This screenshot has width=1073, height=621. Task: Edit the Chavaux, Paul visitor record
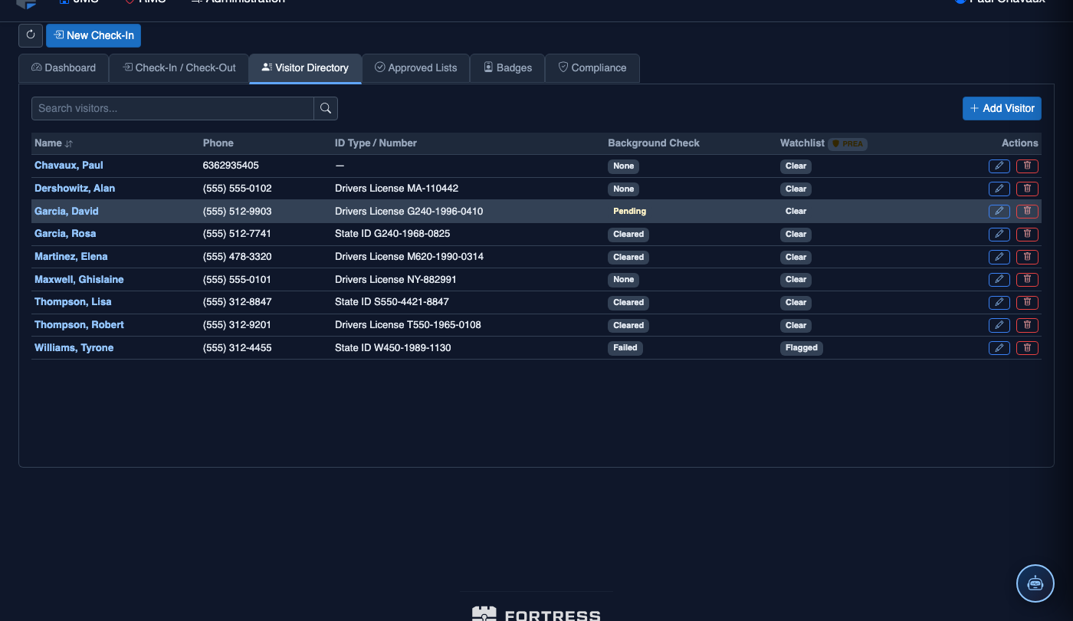[999, 166]
